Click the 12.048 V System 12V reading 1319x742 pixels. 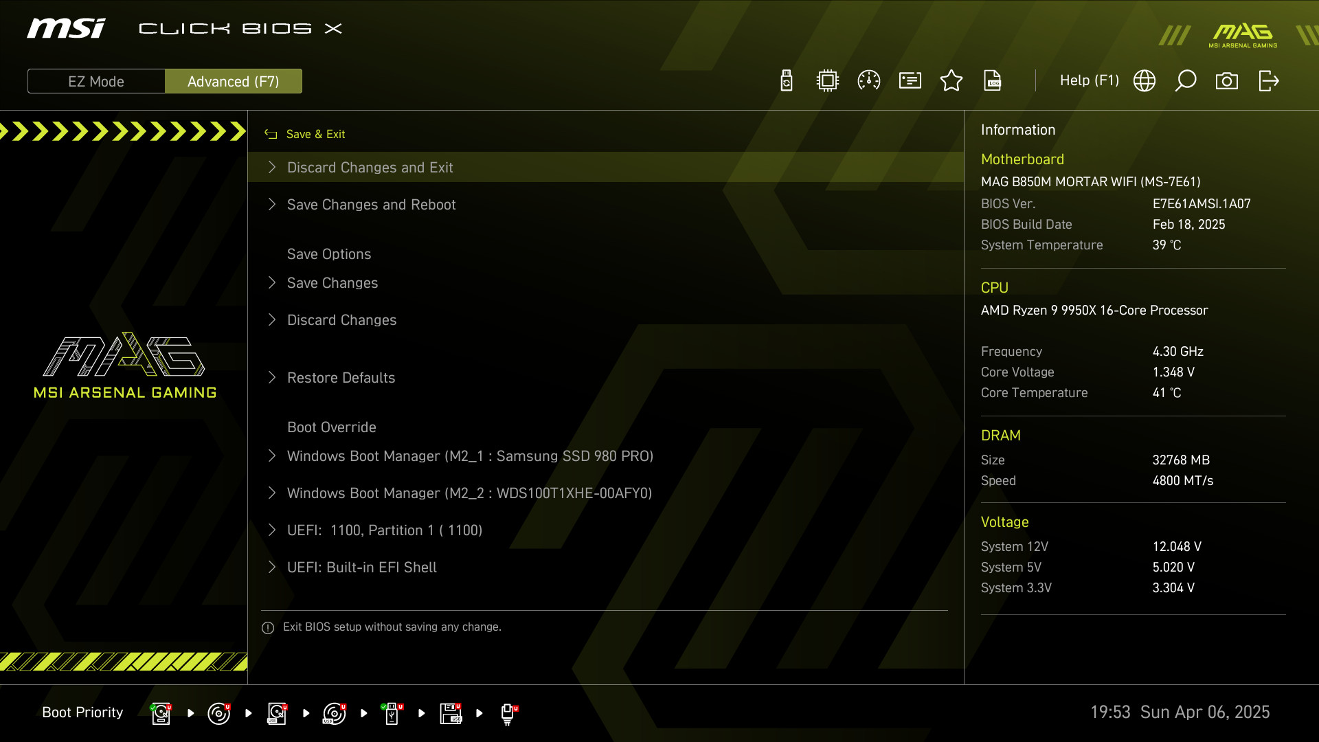point(1177,547)
